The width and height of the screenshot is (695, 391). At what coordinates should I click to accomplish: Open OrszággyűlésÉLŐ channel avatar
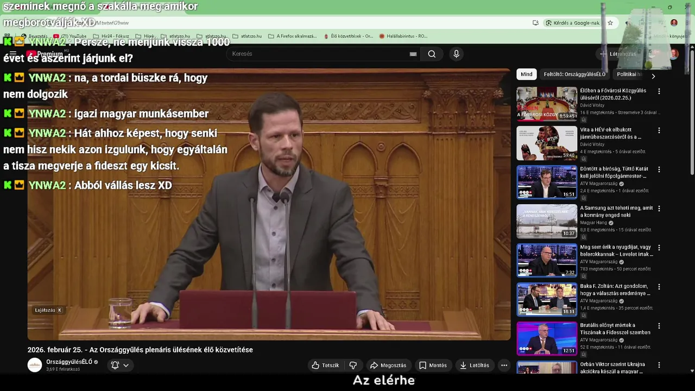click(35, 365)
